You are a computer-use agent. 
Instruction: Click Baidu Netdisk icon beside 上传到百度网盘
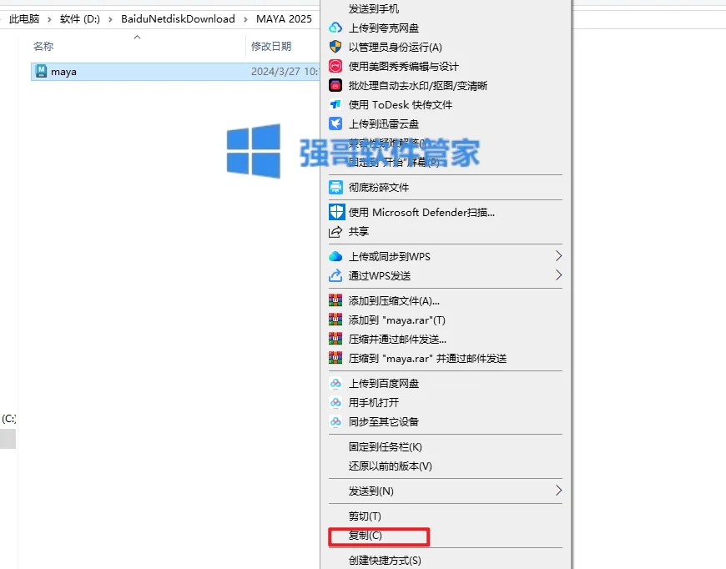(x=335, y=383)
